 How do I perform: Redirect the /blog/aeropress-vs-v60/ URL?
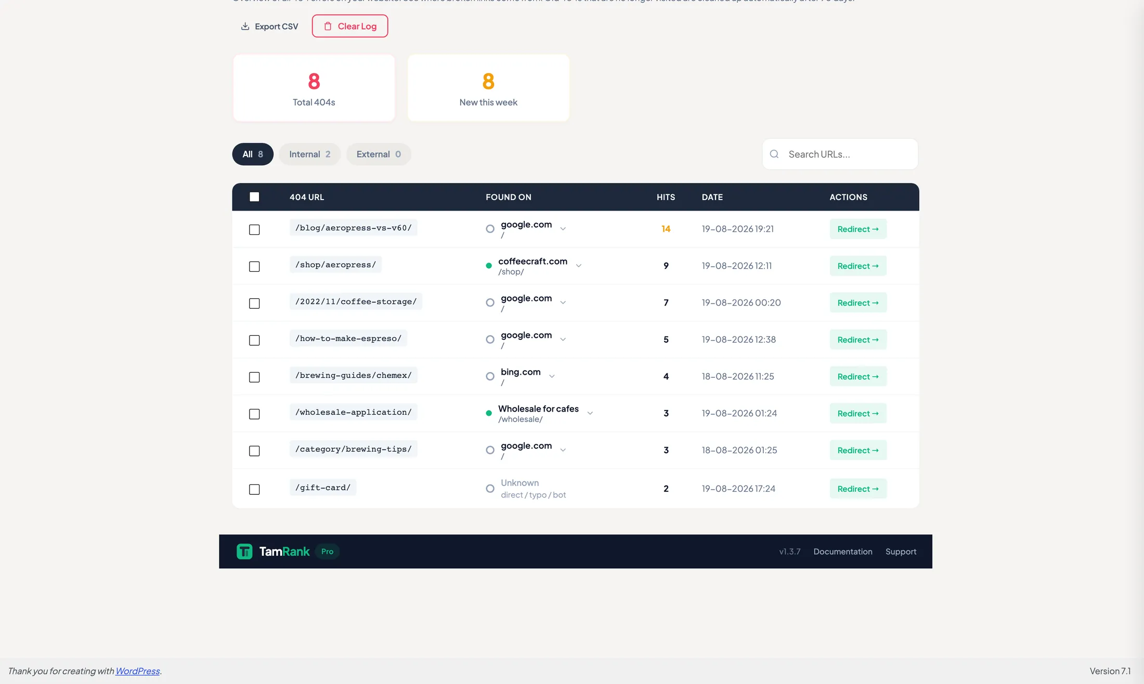pyautogui.click(x=858, y=229)
